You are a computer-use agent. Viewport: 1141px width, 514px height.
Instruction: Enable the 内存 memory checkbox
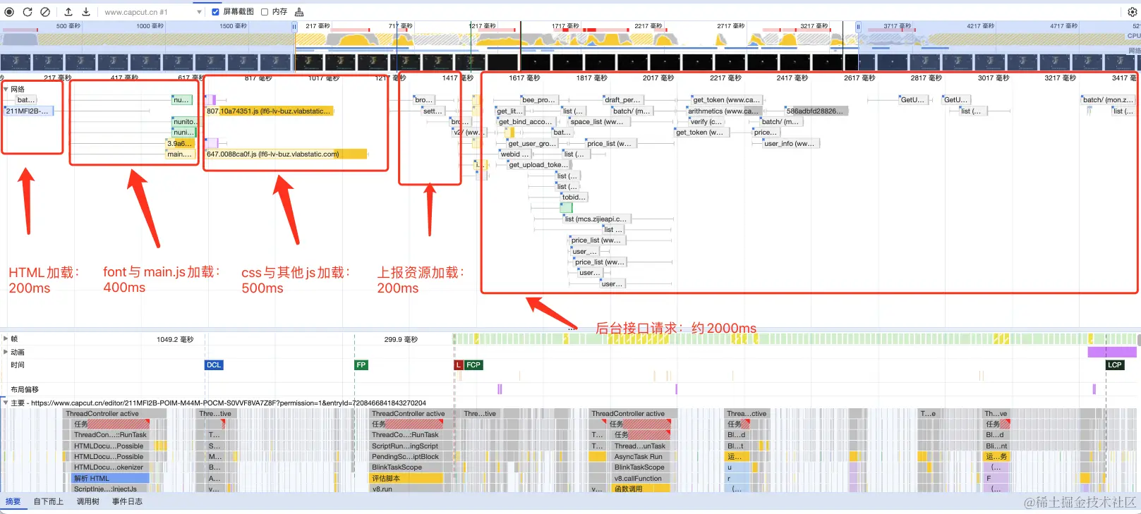click(x=265, y=12)
